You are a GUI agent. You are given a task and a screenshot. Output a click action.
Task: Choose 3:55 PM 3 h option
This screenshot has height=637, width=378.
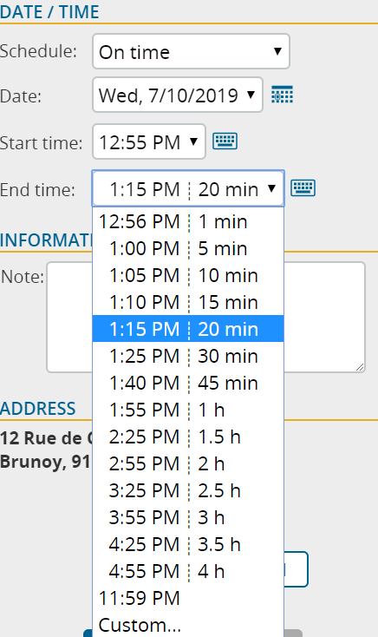188,517
